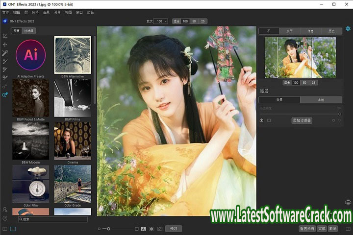The height and width of the screenshot is (235, 353).
Task: Click the 添加过滤器 add filter button
Action: point(302,120)
